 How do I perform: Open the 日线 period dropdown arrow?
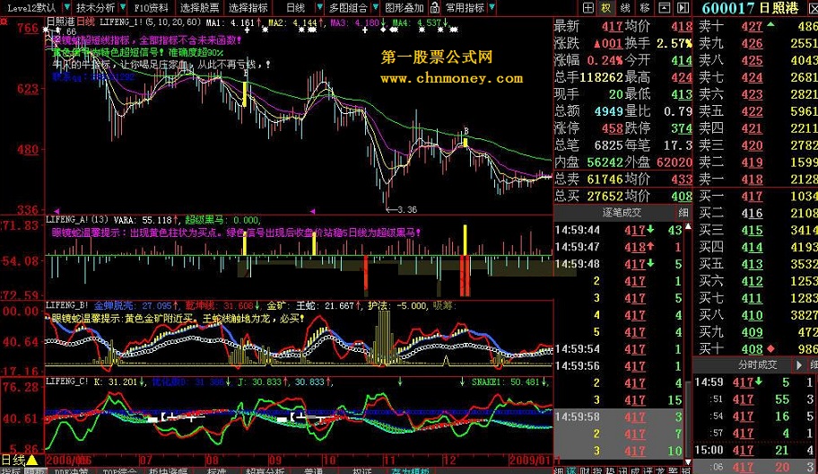319,7
